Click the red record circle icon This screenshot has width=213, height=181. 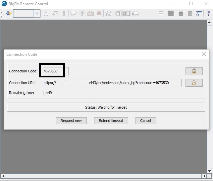tap(99, 13)
